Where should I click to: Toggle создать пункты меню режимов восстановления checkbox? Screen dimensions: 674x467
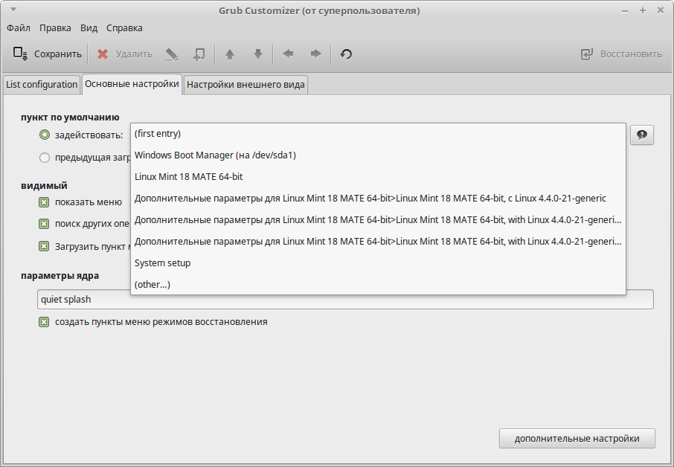(44, 322)
